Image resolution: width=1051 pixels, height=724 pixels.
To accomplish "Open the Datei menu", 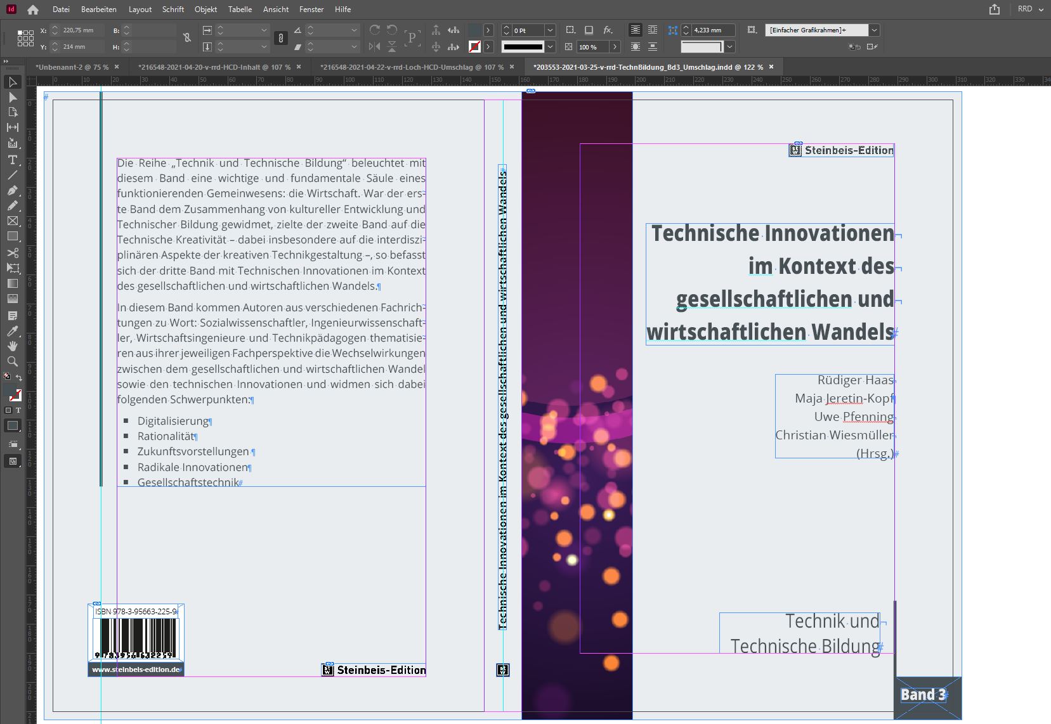I will pos(61,10).
